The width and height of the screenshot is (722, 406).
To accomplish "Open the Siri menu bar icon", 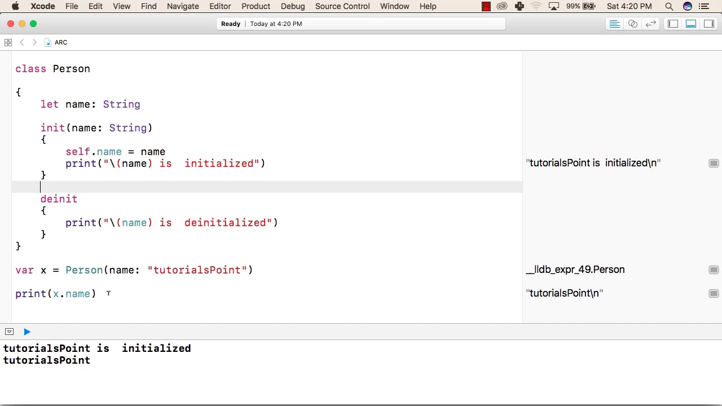I will tap(687, 6).
